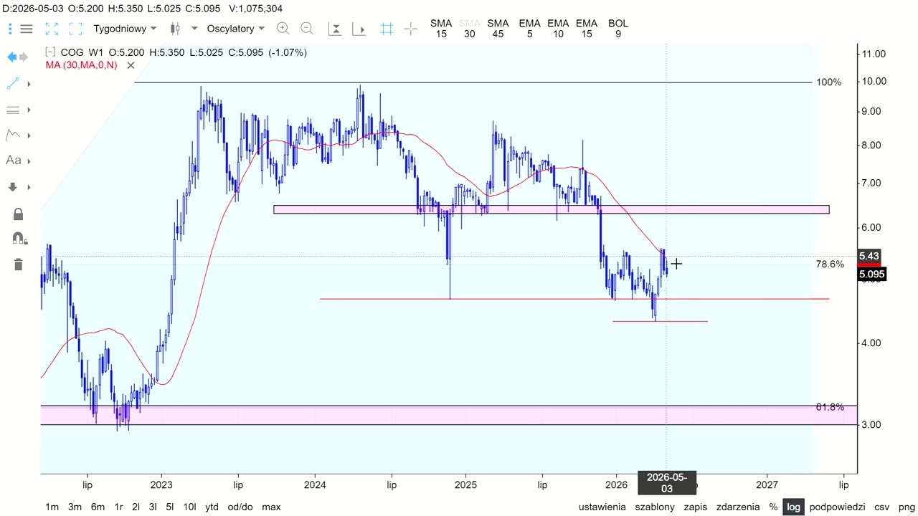Go forward with the grey right arrow
This screenshot has height=516, width=918.
point(24,57)
